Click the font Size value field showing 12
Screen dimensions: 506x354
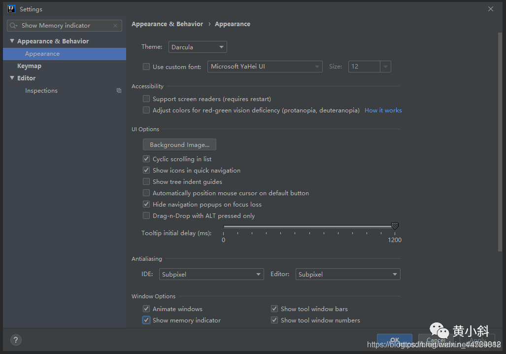coord(364,67)
